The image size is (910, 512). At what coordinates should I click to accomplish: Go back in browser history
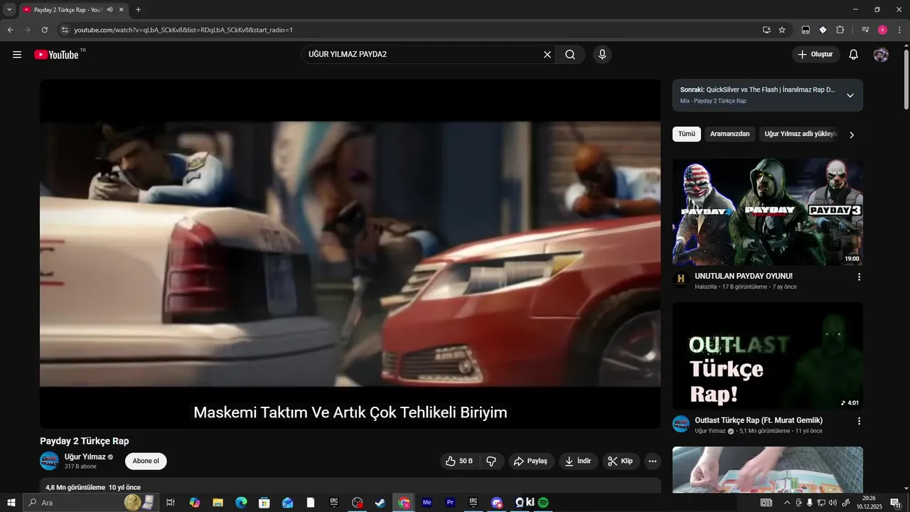tap(10, 30)
